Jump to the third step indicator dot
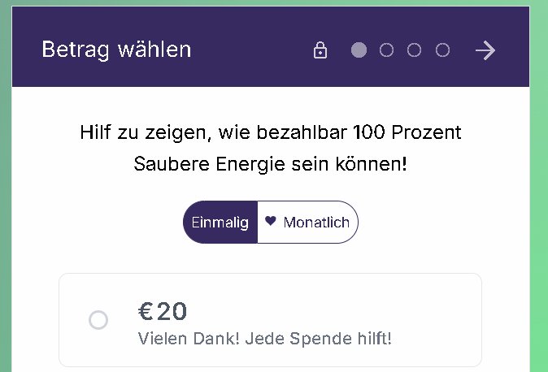The image size is (548, 372). pyautogui.click(x=414, y=50)
